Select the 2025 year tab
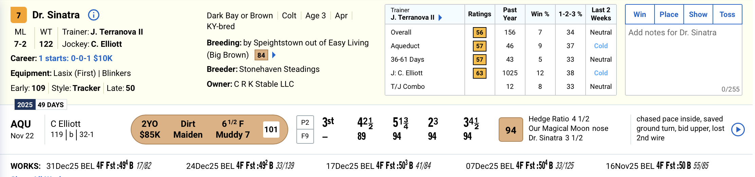The width and height of the screenshot is (755, 177). (x=25, y=105)
